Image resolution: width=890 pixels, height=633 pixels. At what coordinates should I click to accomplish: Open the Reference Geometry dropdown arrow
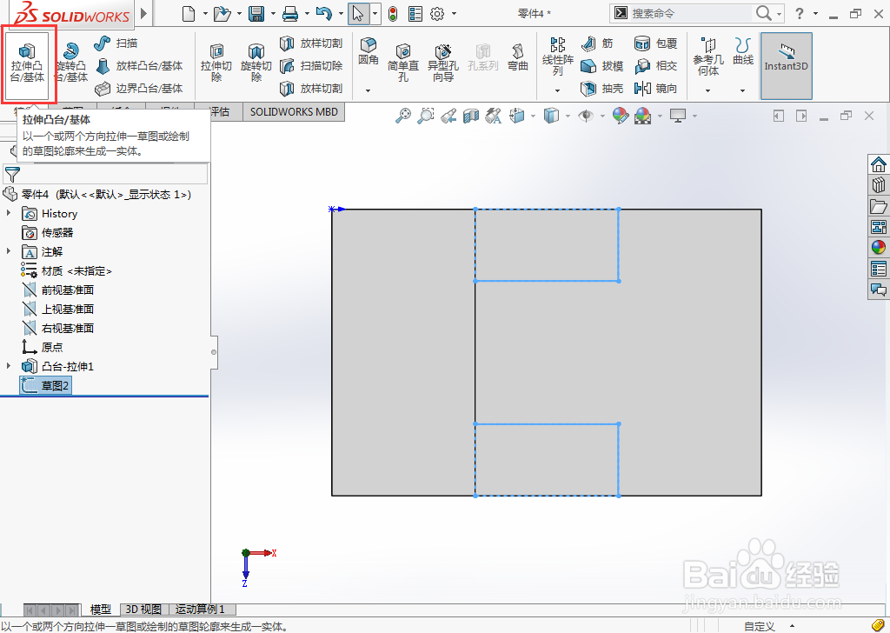coord(707,90)
